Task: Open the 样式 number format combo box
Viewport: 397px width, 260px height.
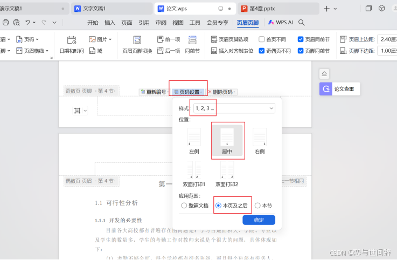Action: [x=234, y=108]
